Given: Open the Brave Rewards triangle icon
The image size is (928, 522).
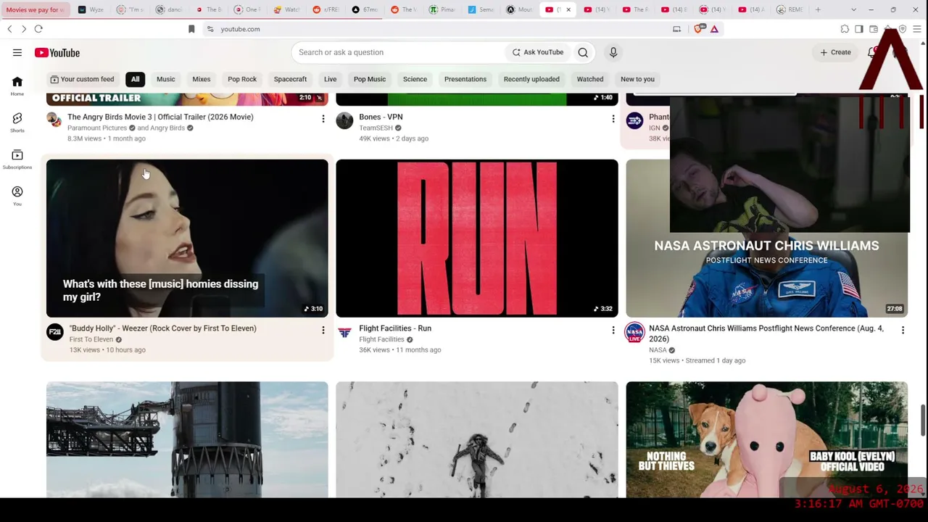Looking at the screenshot, I should pyautogui.click(x=714, y=29).
